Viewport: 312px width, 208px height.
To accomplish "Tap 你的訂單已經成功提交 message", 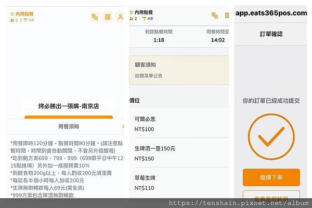I will [x=271, y=101].
